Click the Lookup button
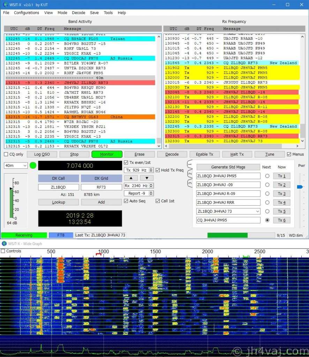The height and width of the screenshot is (357, 309). tap(59, 202)
